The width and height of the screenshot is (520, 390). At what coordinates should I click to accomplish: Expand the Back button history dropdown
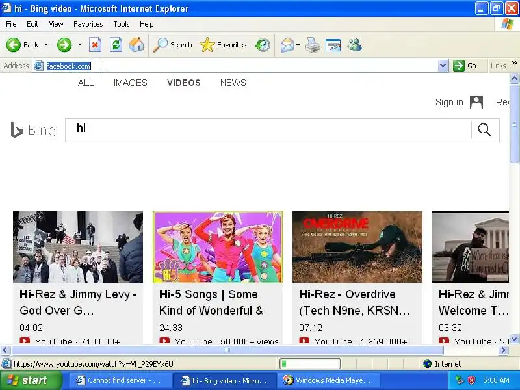tap(46, 45)
